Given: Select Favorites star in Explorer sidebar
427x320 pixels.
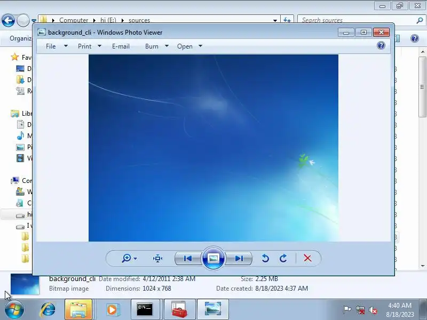Looking at the screenshot, I should [14, 57].
